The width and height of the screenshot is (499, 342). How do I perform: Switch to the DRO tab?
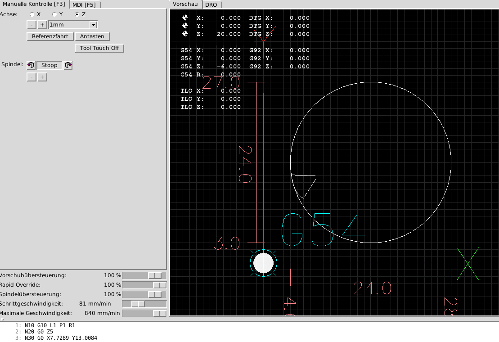(211, 4)
